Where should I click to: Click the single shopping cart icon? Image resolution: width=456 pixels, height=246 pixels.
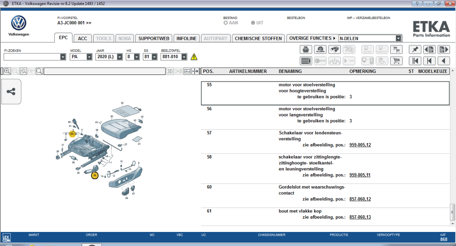click(396, 61)
